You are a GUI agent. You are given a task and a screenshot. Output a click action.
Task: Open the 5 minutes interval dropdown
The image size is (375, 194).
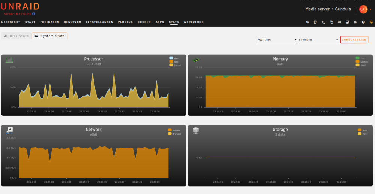pos(318,40)
